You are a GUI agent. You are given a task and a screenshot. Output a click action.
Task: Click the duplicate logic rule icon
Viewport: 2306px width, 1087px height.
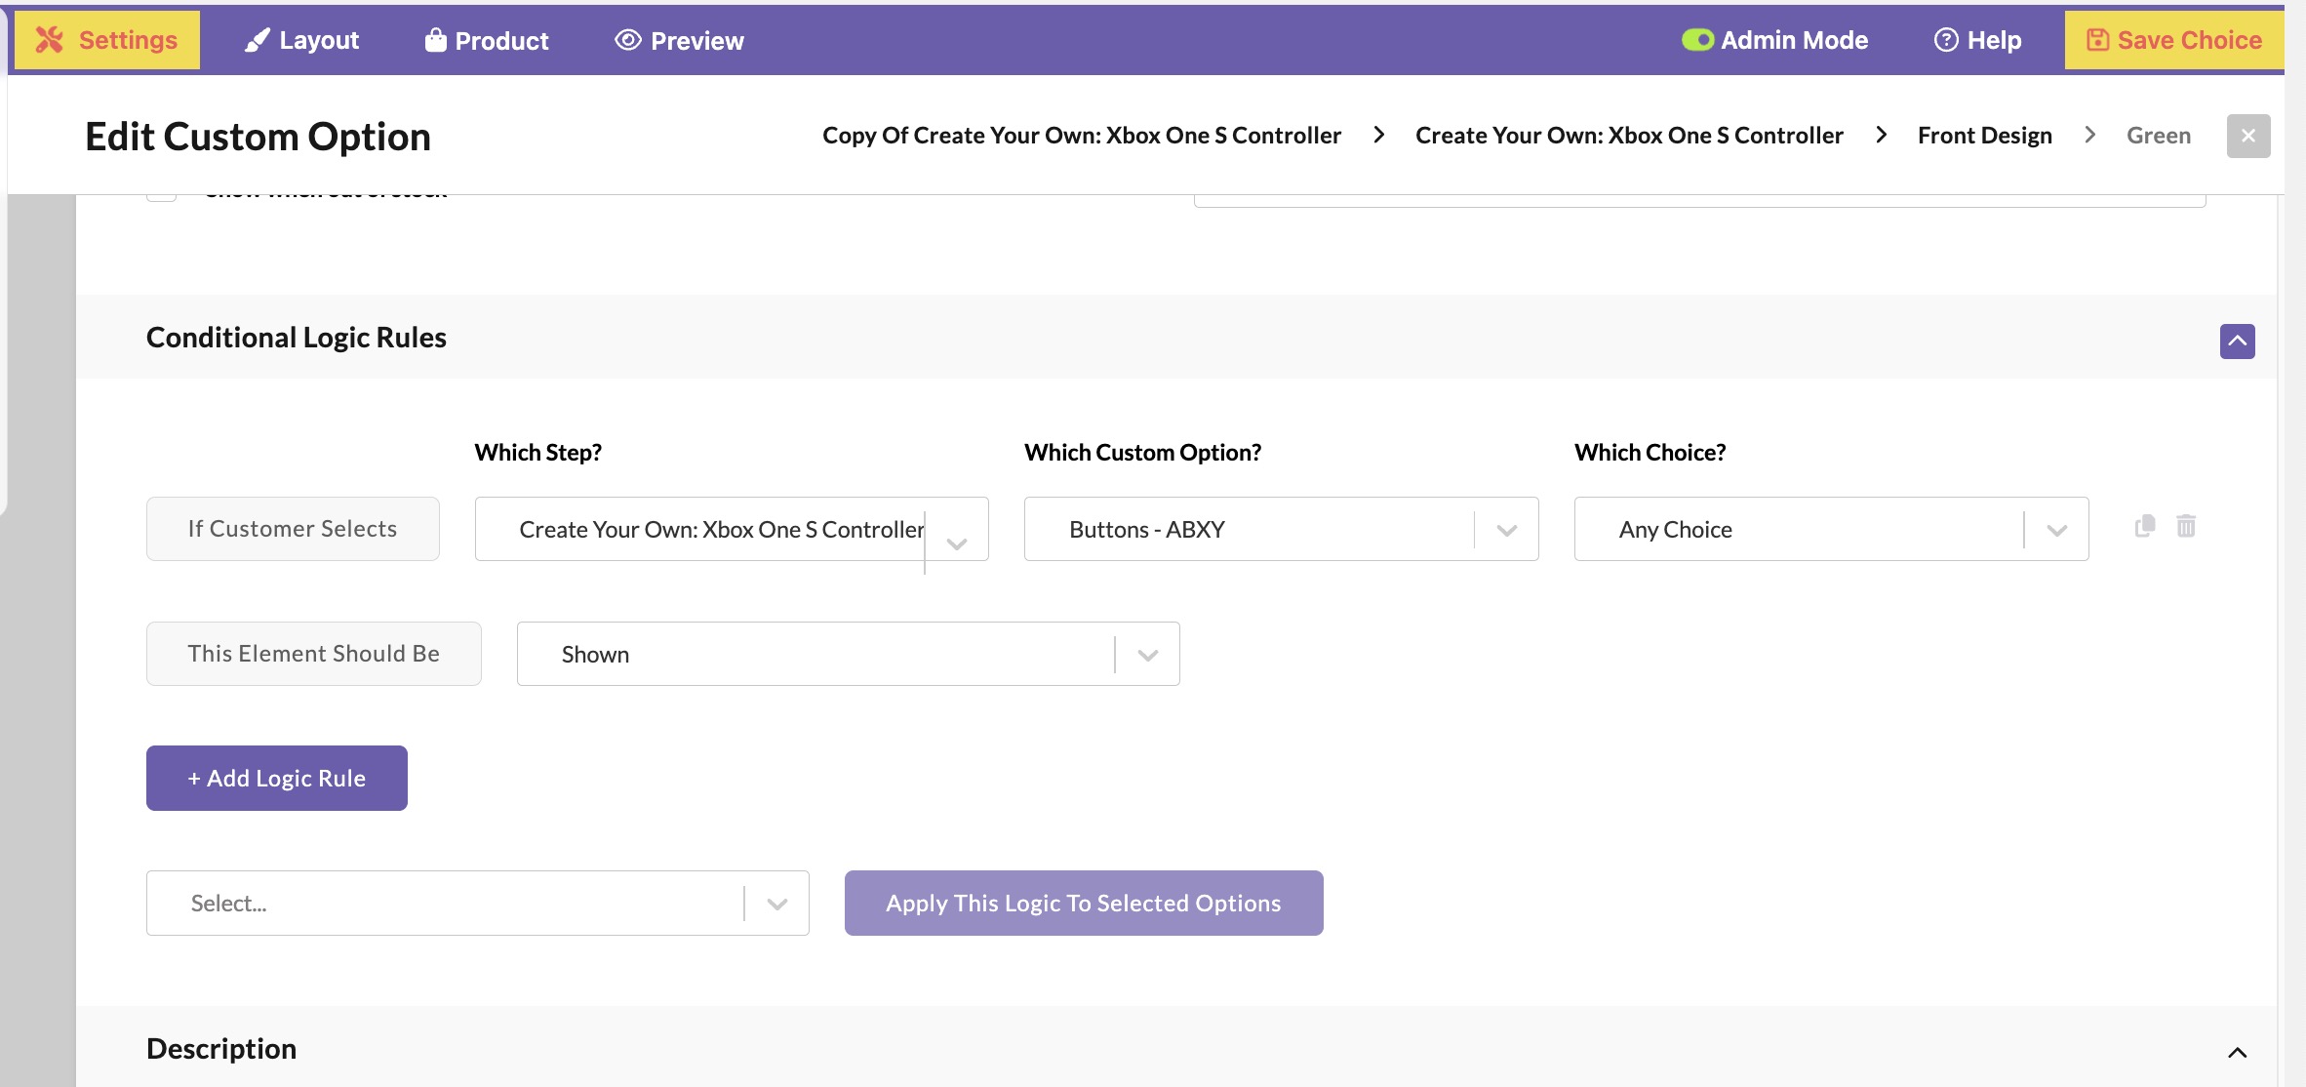coord(2144,527)
